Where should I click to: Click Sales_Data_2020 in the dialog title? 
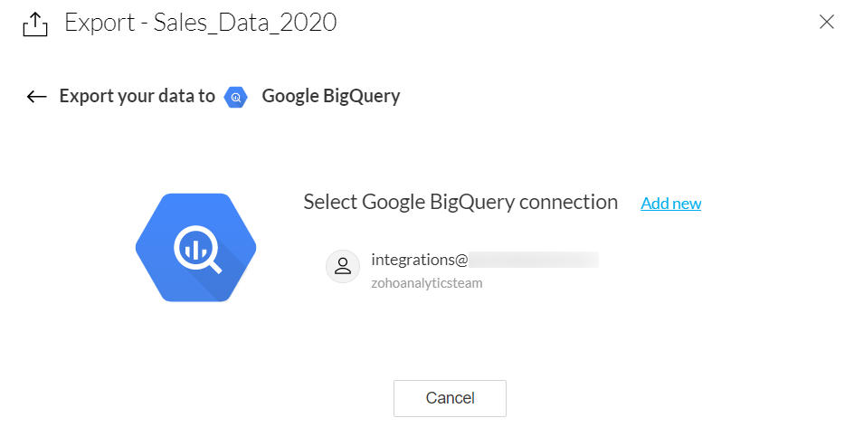click(245, 23)
